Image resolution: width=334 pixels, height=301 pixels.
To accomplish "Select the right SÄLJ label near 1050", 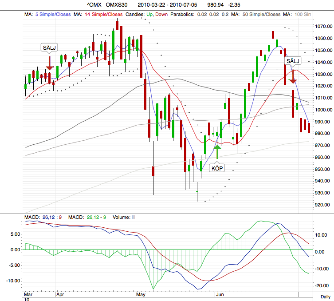I will click(x=293, y=61).
